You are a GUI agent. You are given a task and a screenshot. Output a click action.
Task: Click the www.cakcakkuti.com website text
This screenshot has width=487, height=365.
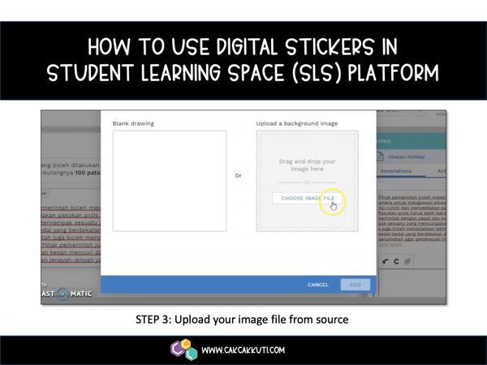point(243,350)
